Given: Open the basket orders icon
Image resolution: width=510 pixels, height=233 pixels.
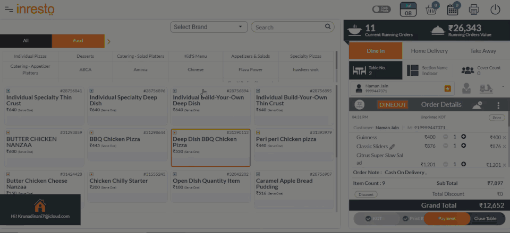Looking at the screenshot, I should [x=431, y=10].
